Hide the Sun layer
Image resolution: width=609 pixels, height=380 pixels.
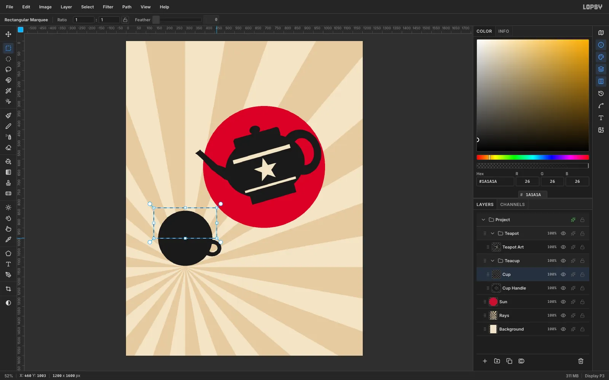[x=563, y=302]
